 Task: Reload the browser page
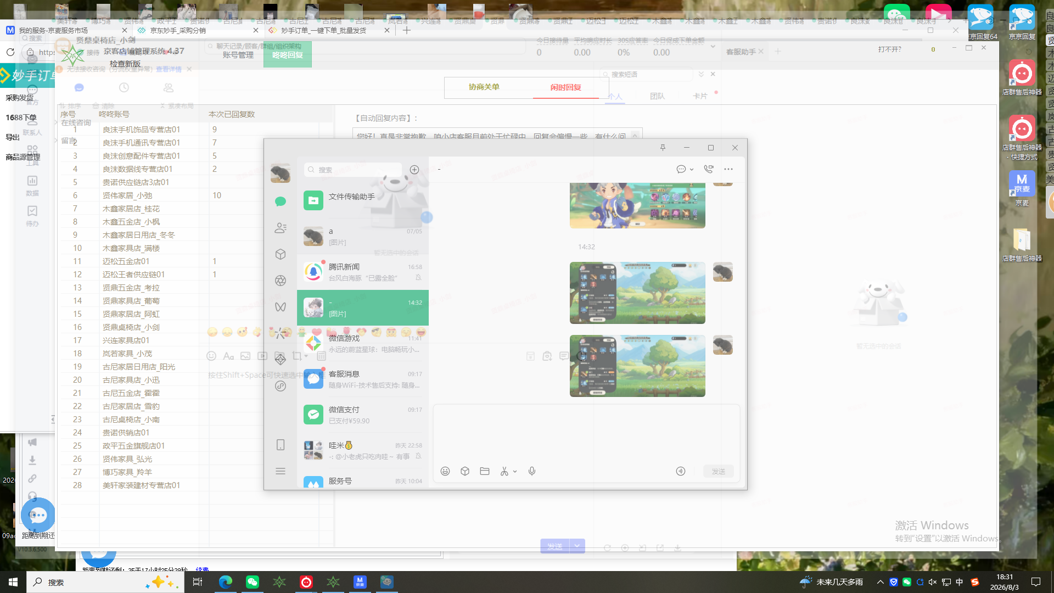10,52
